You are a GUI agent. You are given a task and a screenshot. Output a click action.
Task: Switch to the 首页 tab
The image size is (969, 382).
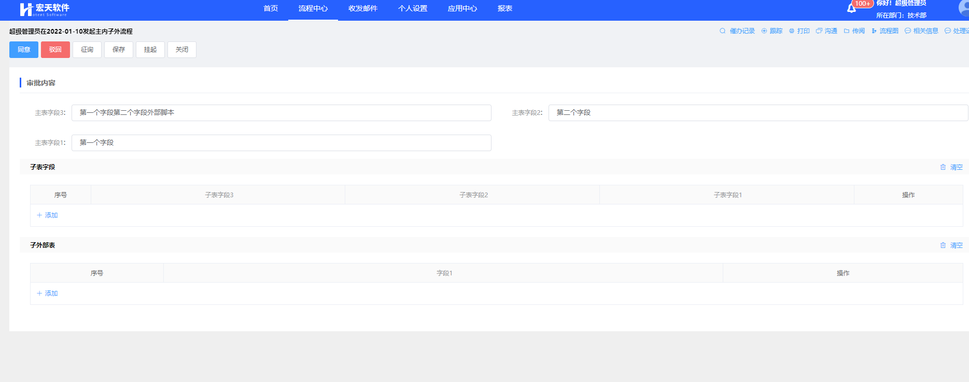pos(271,9)
